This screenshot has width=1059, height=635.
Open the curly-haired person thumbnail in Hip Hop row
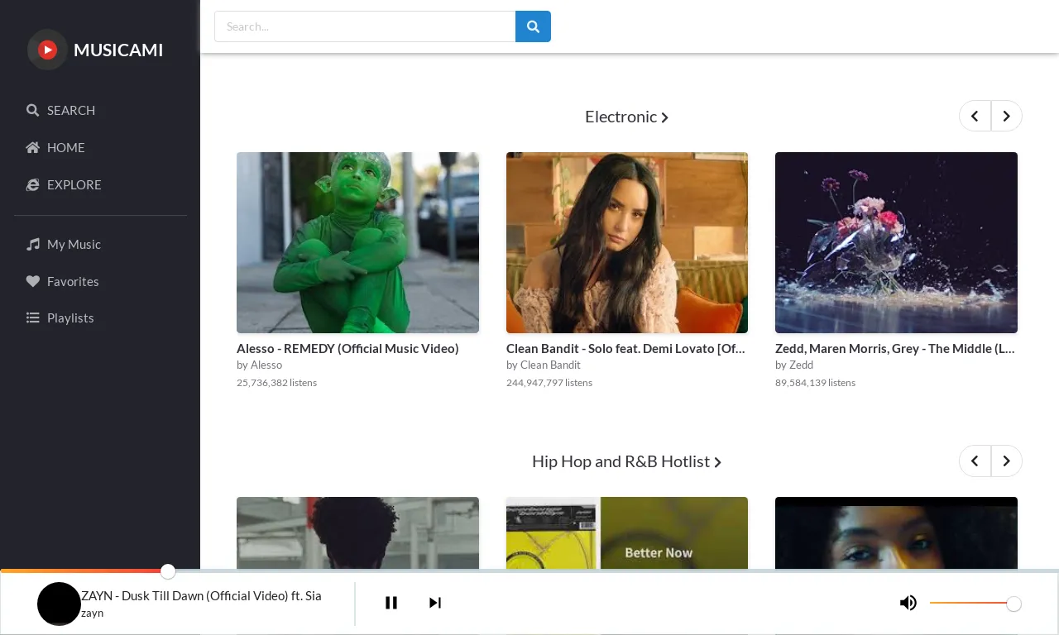pyautogui.click(x=357, y=533)
